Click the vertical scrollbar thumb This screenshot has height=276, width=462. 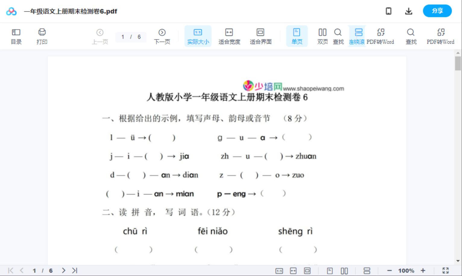pos(458,63)
